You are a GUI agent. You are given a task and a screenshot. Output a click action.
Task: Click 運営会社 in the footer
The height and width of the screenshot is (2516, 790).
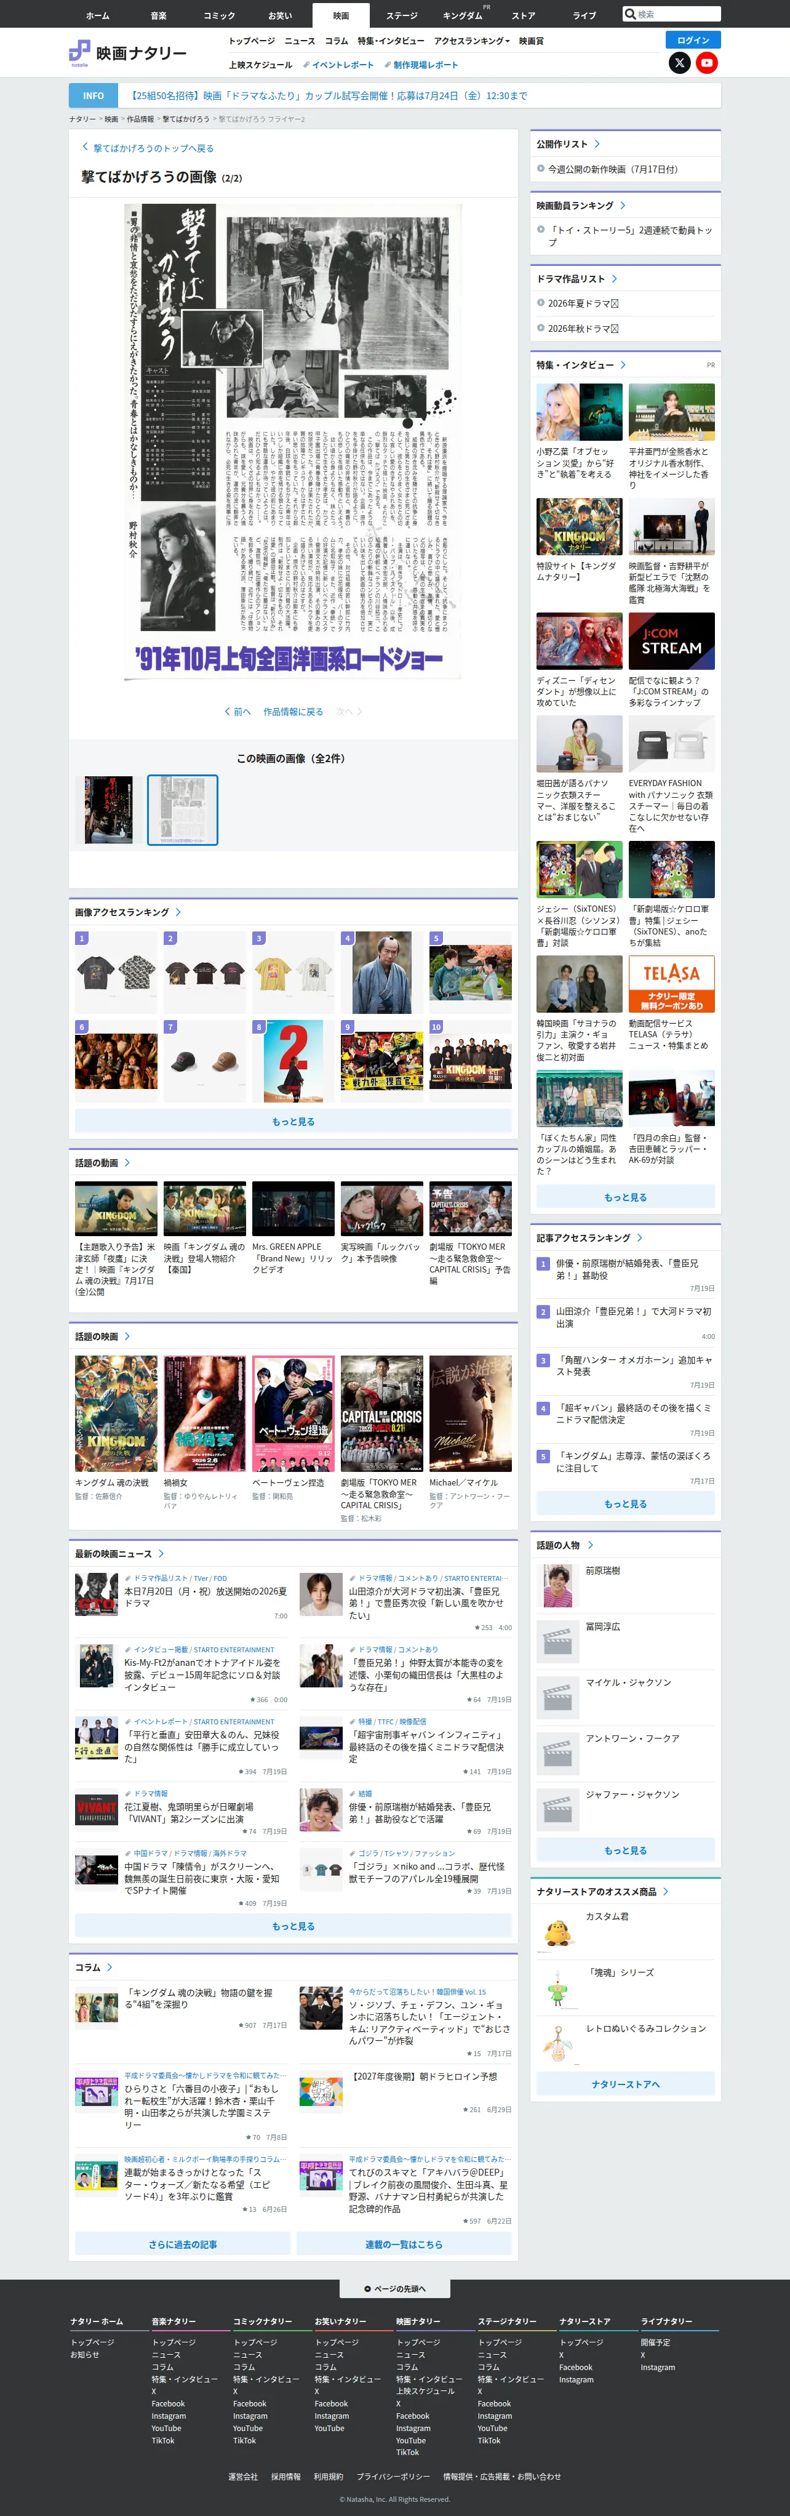pos(243,2476)
